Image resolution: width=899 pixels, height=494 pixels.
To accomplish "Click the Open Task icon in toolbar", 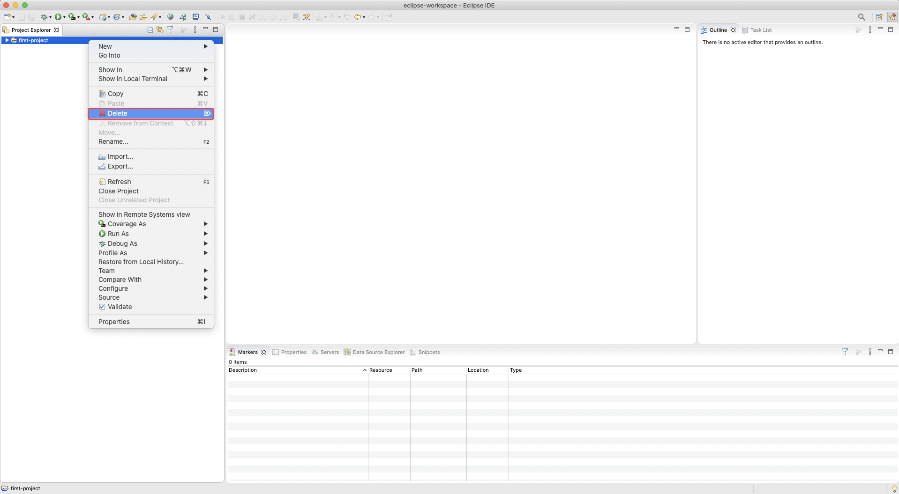I will click(143, 17).
